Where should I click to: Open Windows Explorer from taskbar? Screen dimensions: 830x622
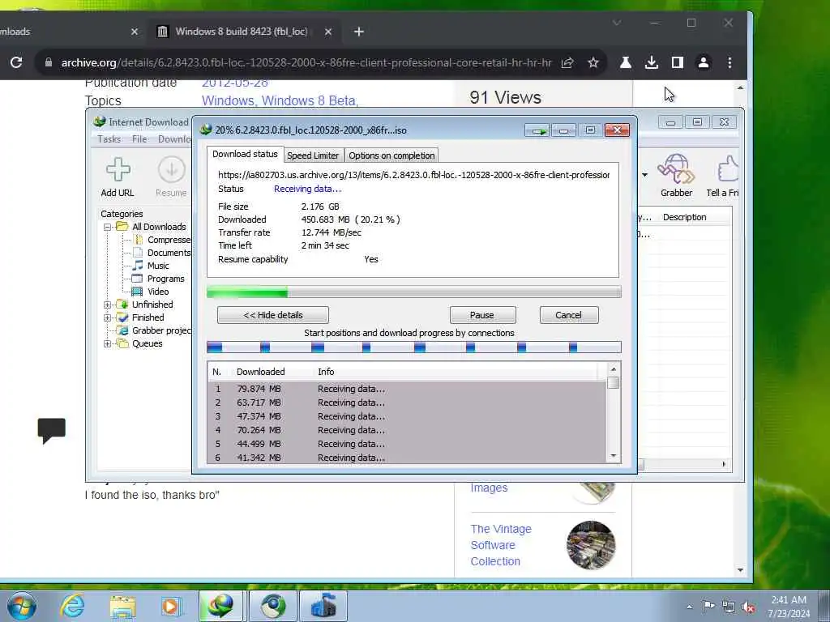(x=122, y=607)
